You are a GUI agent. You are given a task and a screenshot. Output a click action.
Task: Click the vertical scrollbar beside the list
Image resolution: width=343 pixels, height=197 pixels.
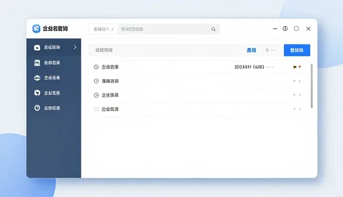pyautogui.click(x=312, y=86)
